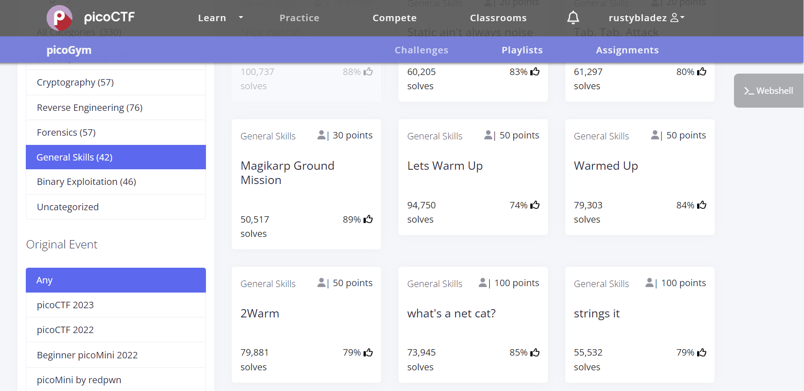Screen dimensions: 804x391
Task: Click thumbs-up icon on 2Warm card
Action: [x=368, y=353]
